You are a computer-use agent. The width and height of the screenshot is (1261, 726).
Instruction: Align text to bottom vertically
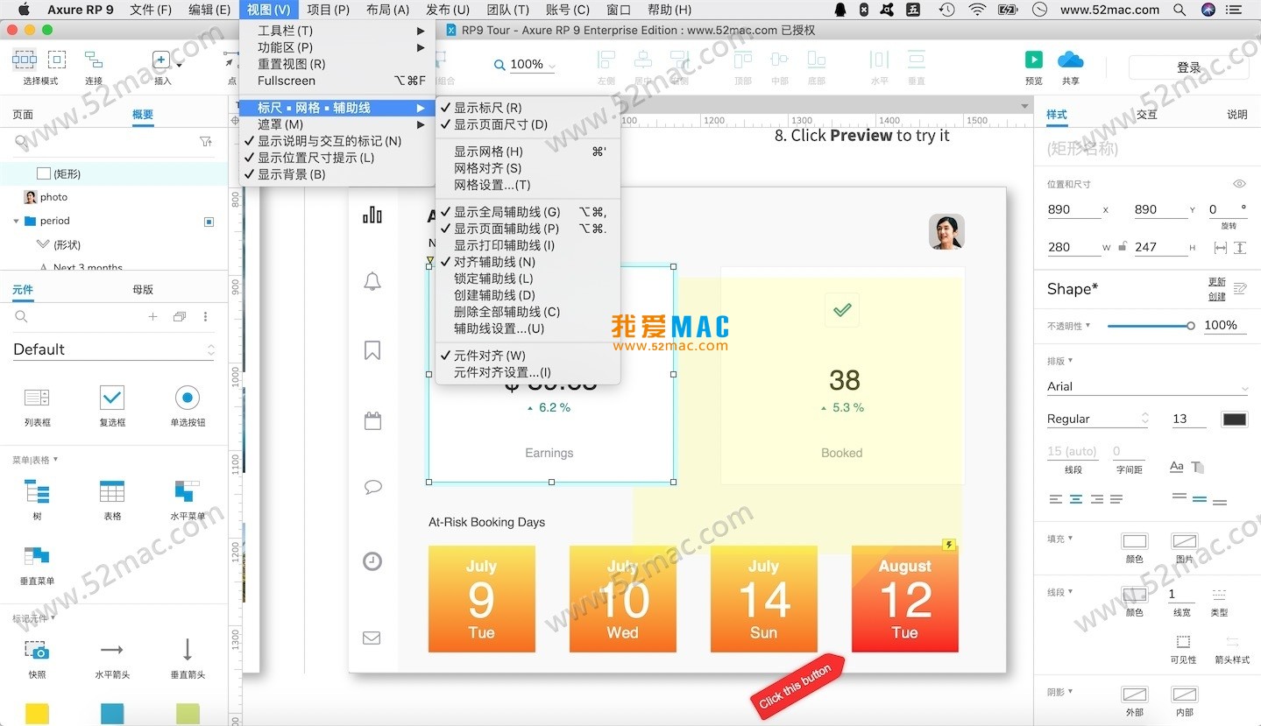click(x=1220, y=502)
